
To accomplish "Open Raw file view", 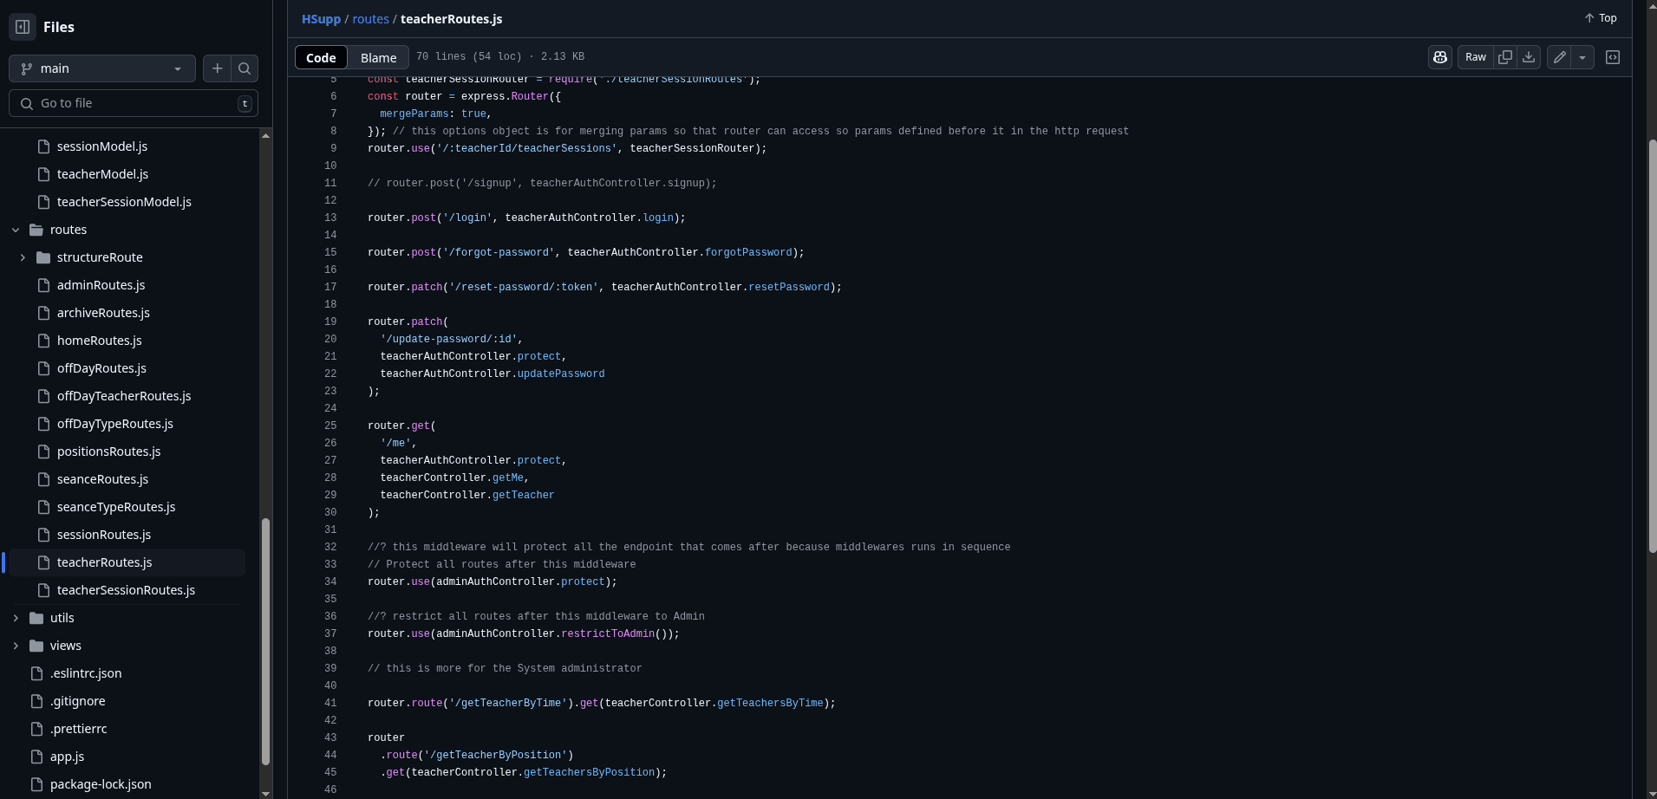I will pos(1475,57).
